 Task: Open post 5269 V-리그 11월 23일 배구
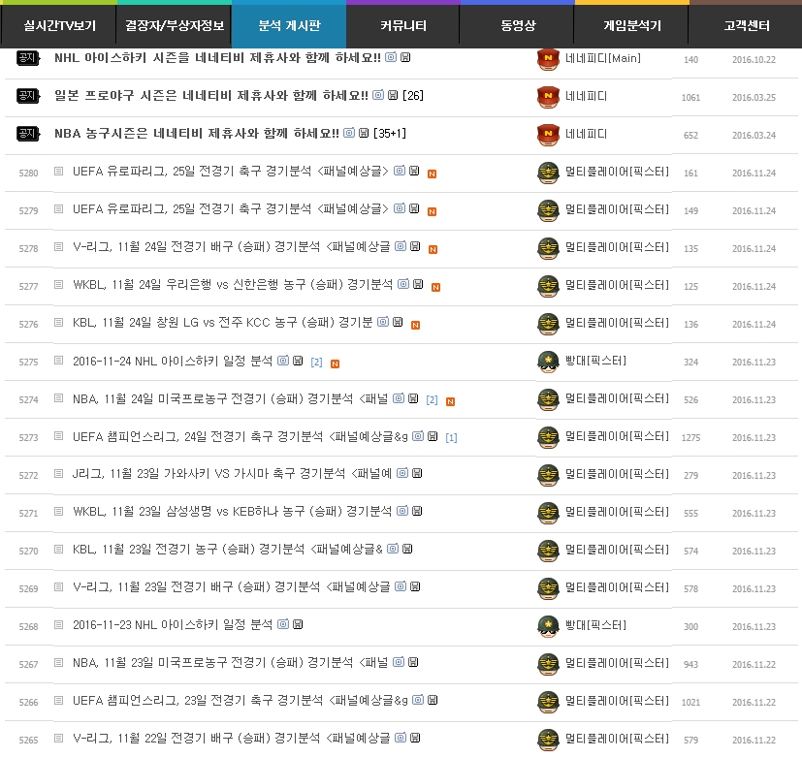231,587
